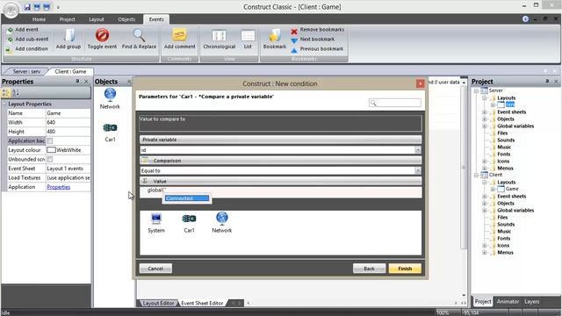Viewport: 562px width, 316px height.
Task: Switch to Layout Editor tab
Action: 158,303
